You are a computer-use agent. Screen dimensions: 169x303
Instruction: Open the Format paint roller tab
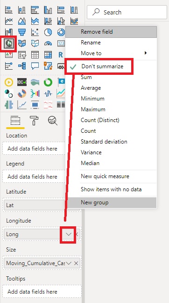click(34, 121)
